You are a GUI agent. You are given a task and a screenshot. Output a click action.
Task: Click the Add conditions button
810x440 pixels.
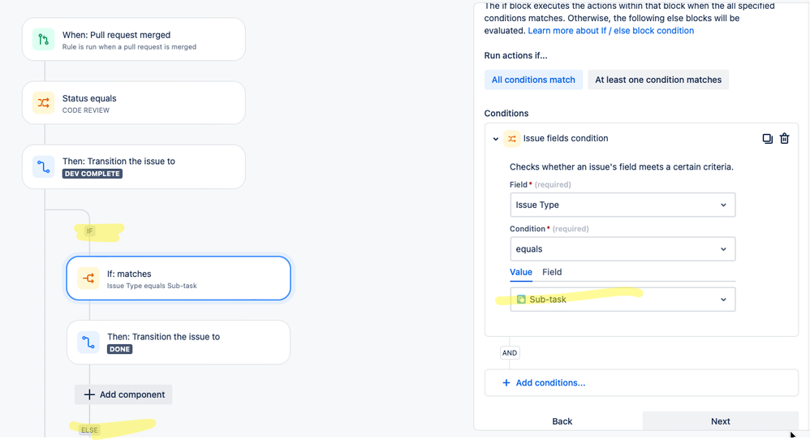tap(641, 382)
